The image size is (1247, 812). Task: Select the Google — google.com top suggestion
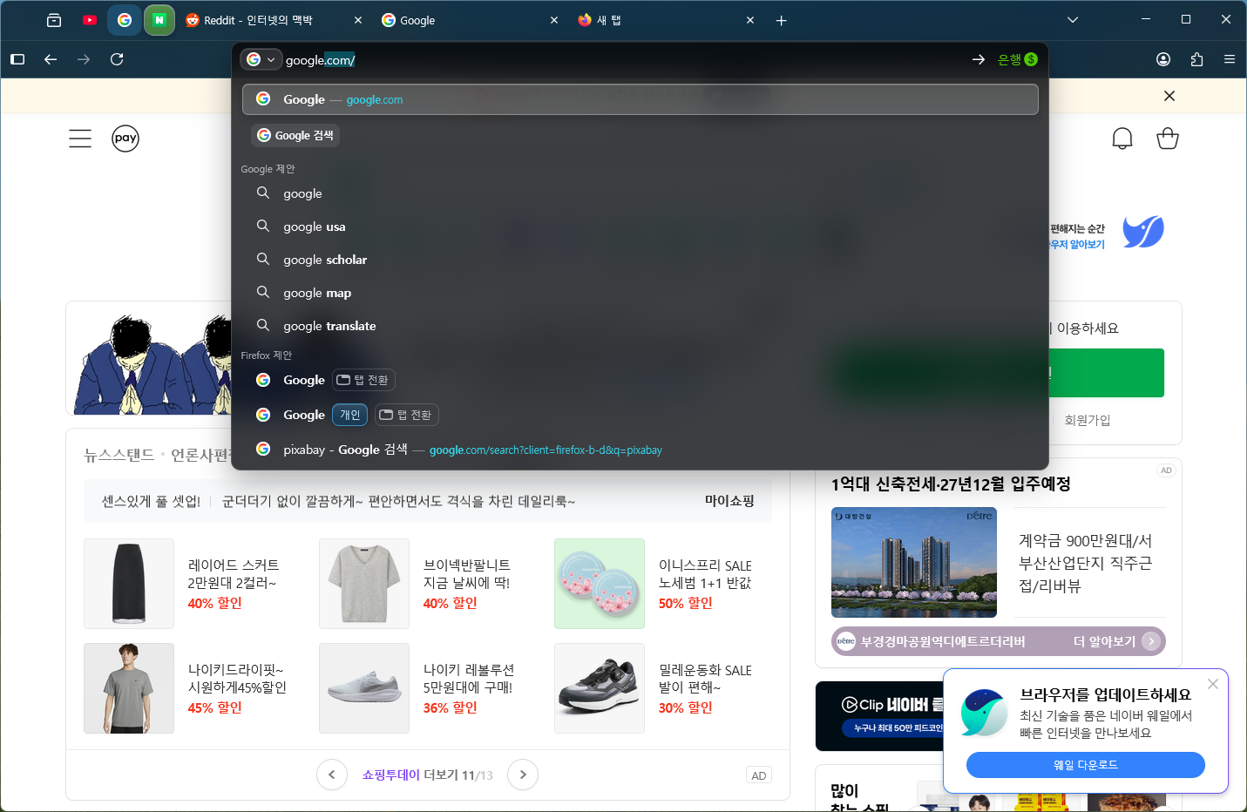[640, 99]
